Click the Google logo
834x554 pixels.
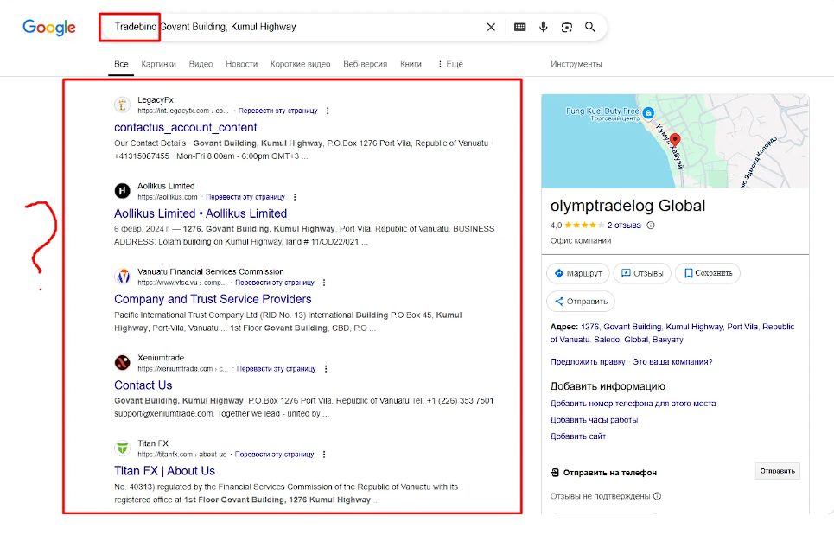pos(49,27)
